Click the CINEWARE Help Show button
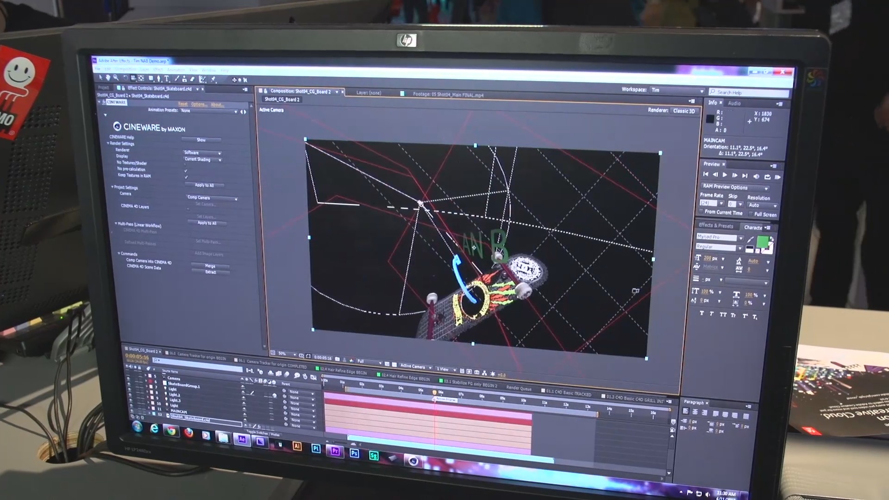Screen dimensions: 889x500 [x=201, y=140]
